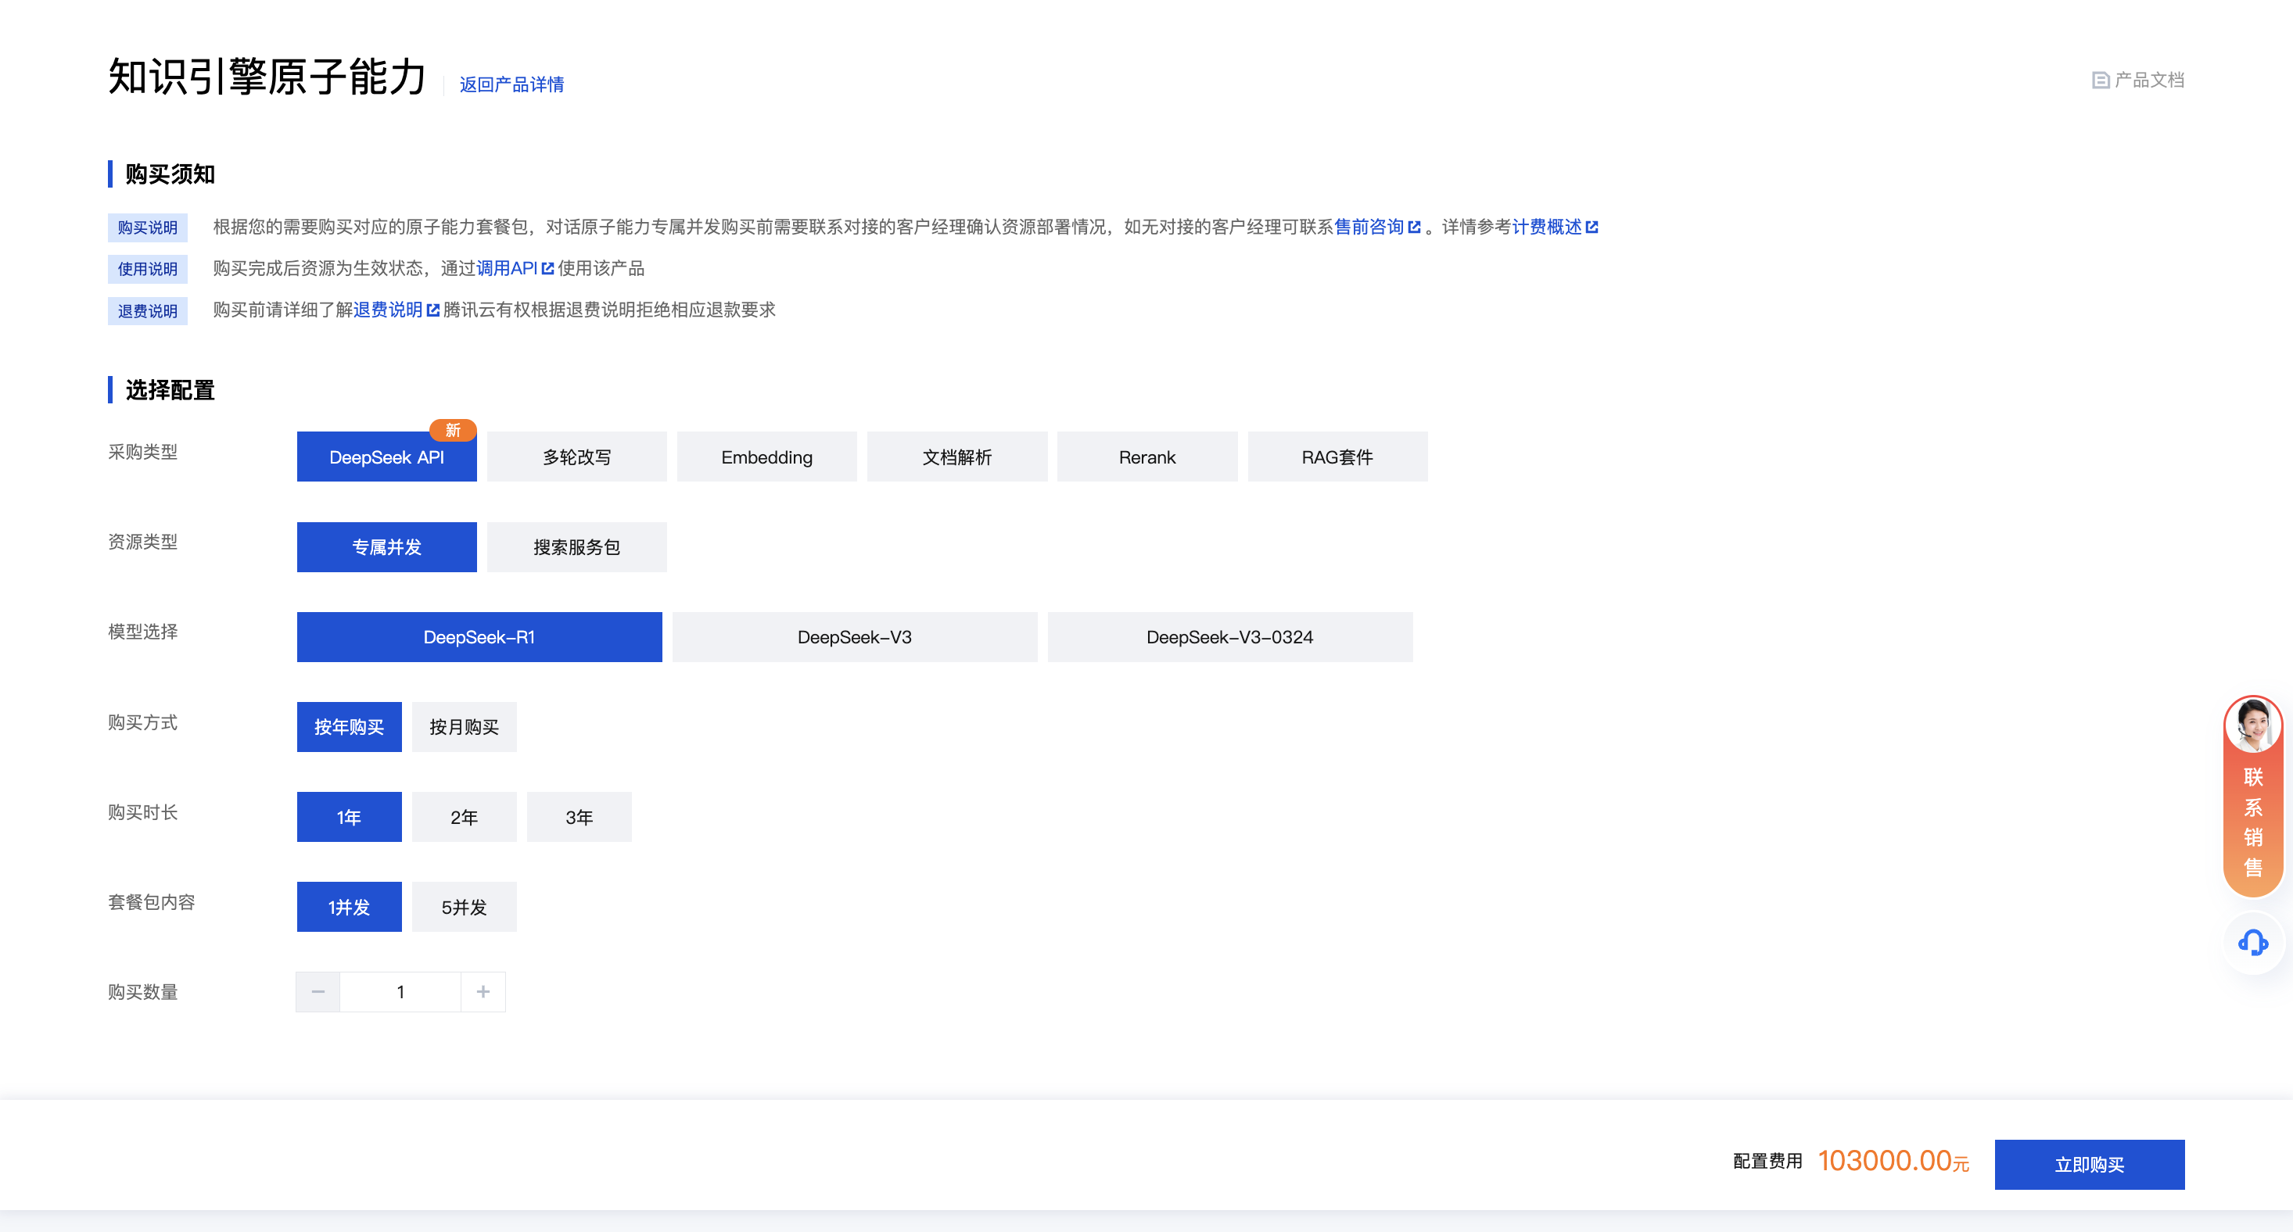Viewport: 2293px width, 1232px height.
Task: Click the 购买数量 quantity input field
Action: 400,991
